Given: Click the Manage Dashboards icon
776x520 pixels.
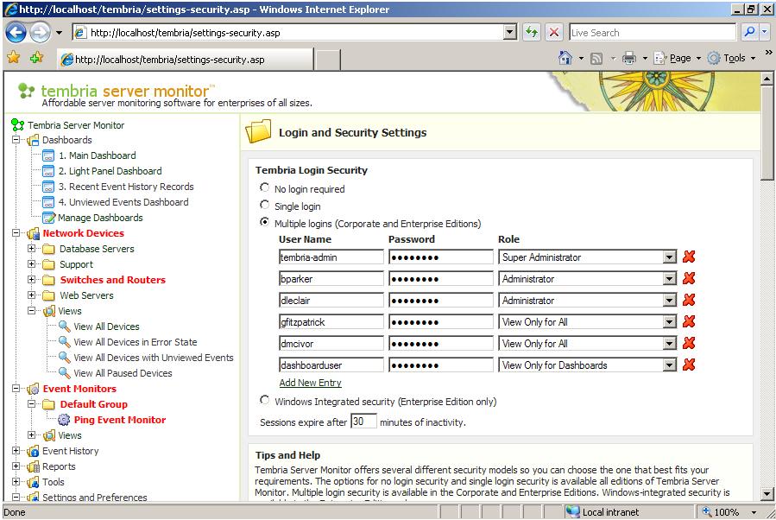Looking at the screenshot, I should (x=48, y=218).
